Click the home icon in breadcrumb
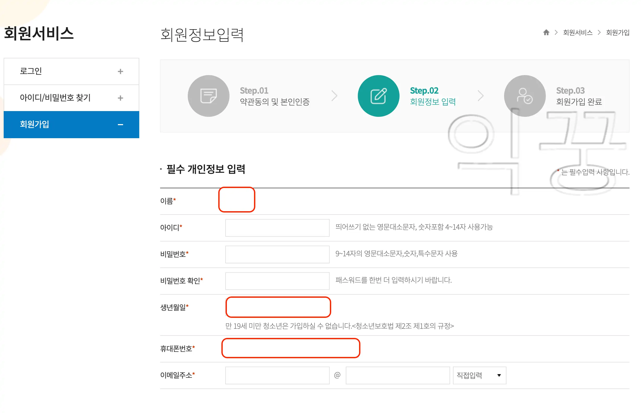Screen dimensions: 641x413 tap(546, 32)
